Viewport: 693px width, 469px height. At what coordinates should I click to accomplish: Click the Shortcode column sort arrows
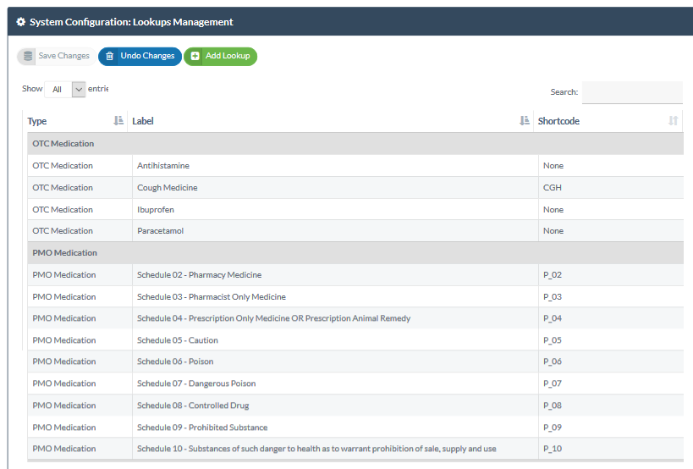(x=673, y=121)
